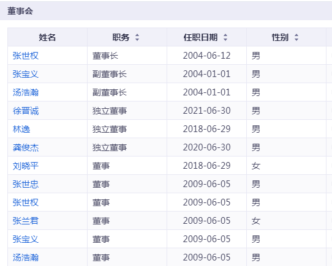Screen dimensions: 332x266
Task: Click the 董事会 section title
Action: 20,11
